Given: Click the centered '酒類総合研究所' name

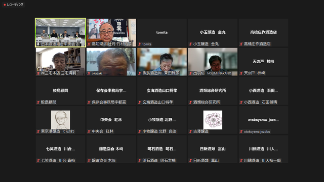Looking at the screenshot, I should click(x=213, y=90).
